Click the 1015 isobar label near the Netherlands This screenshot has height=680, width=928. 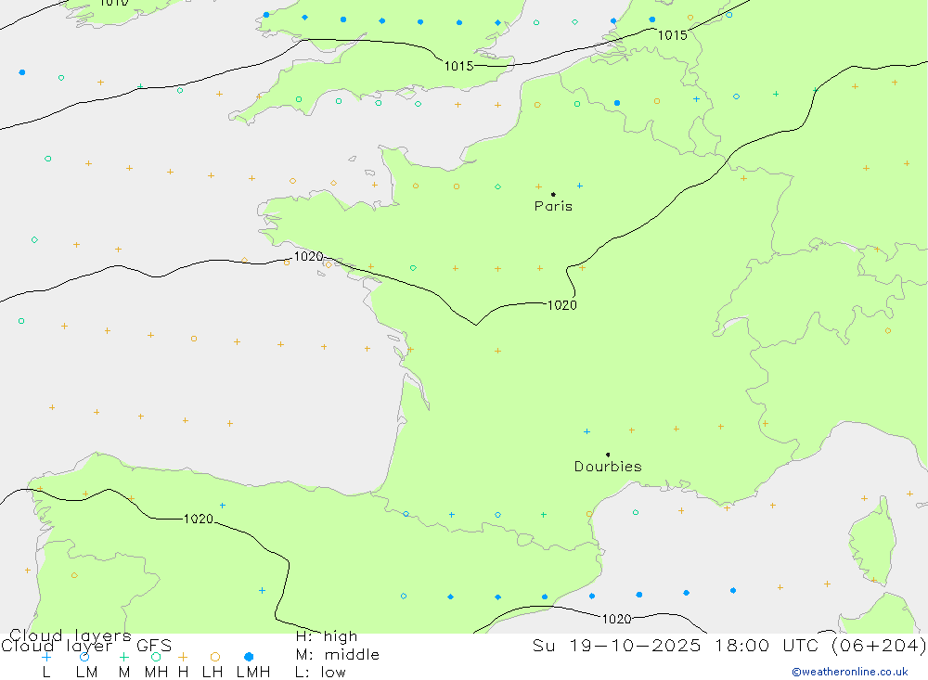672,35
